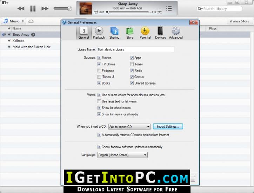Enable the iTunes U source
This screenshot has width=254, height=193.
(x=99, y=76)
